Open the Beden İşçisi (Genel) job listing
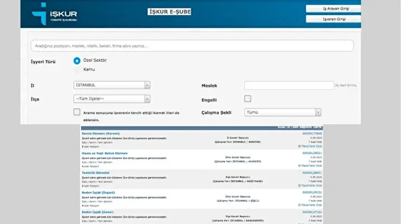The height and width of the screenshot is (224, 401). (x=97, y=212)
